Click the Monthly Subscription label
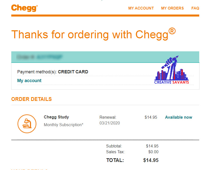The height and width of the screenshot is (170, 210). coord(63,125)
